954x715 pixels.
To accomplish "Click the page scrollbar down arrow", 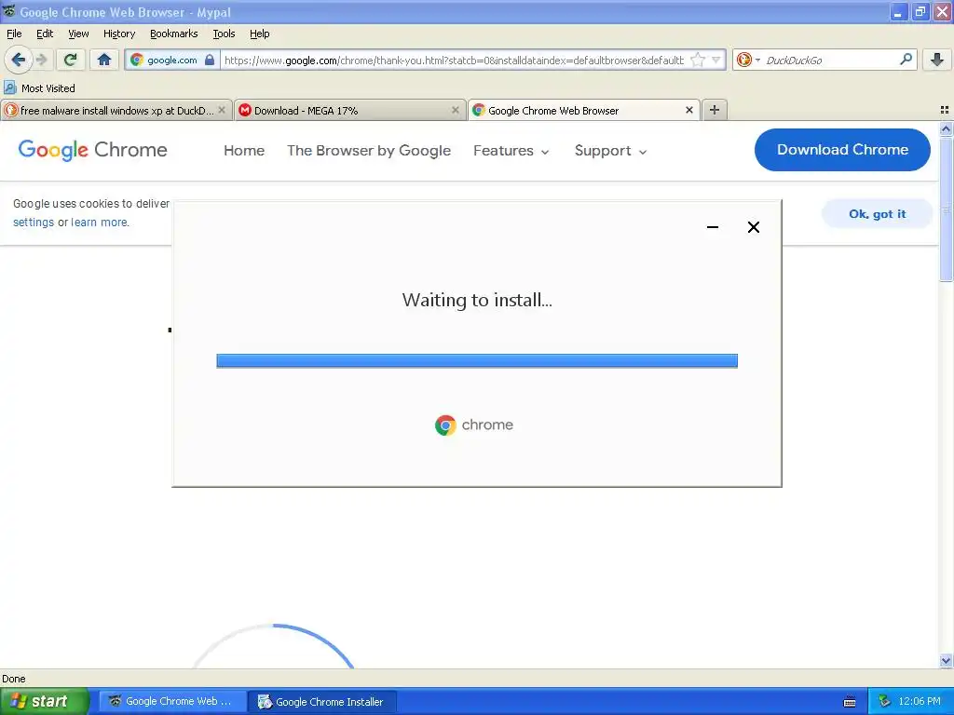I will [946, 661].
